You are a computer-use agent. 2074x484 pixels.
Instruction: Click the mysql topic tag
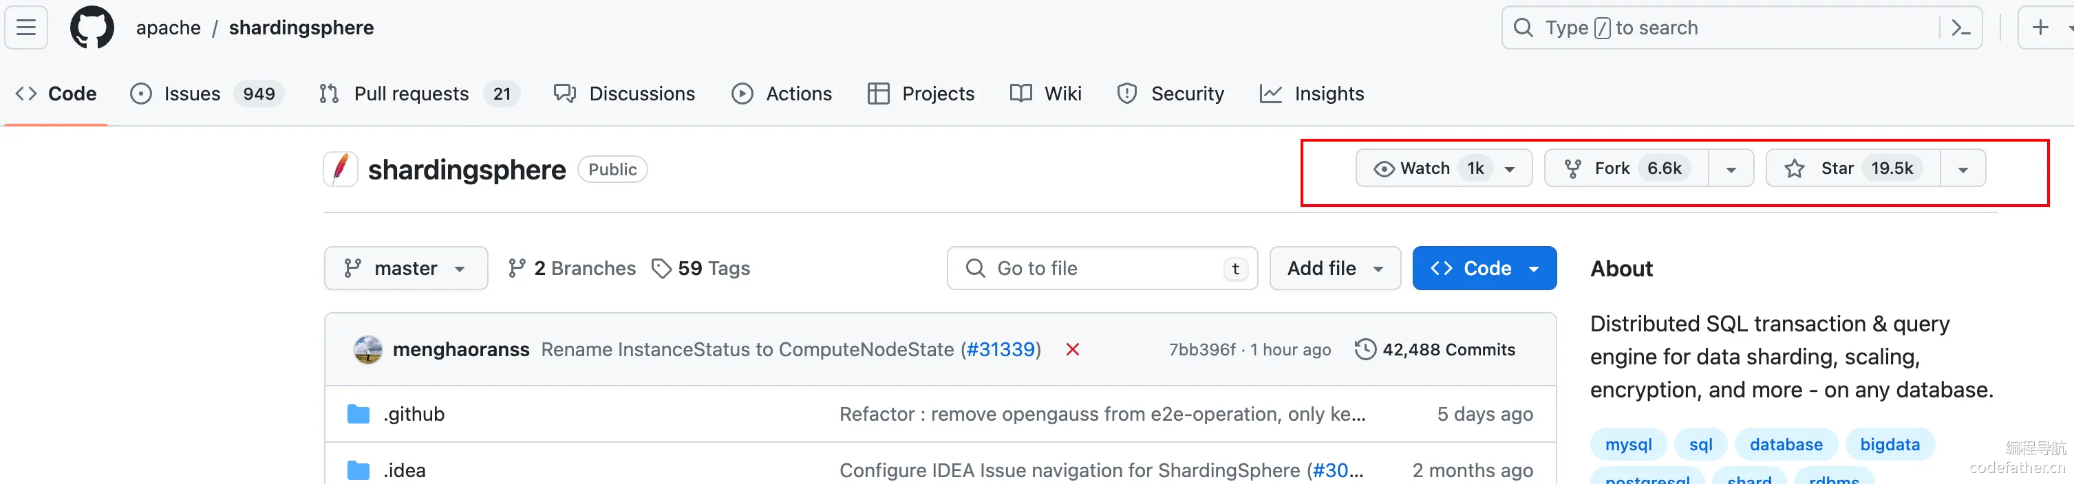pos(1628,444)
